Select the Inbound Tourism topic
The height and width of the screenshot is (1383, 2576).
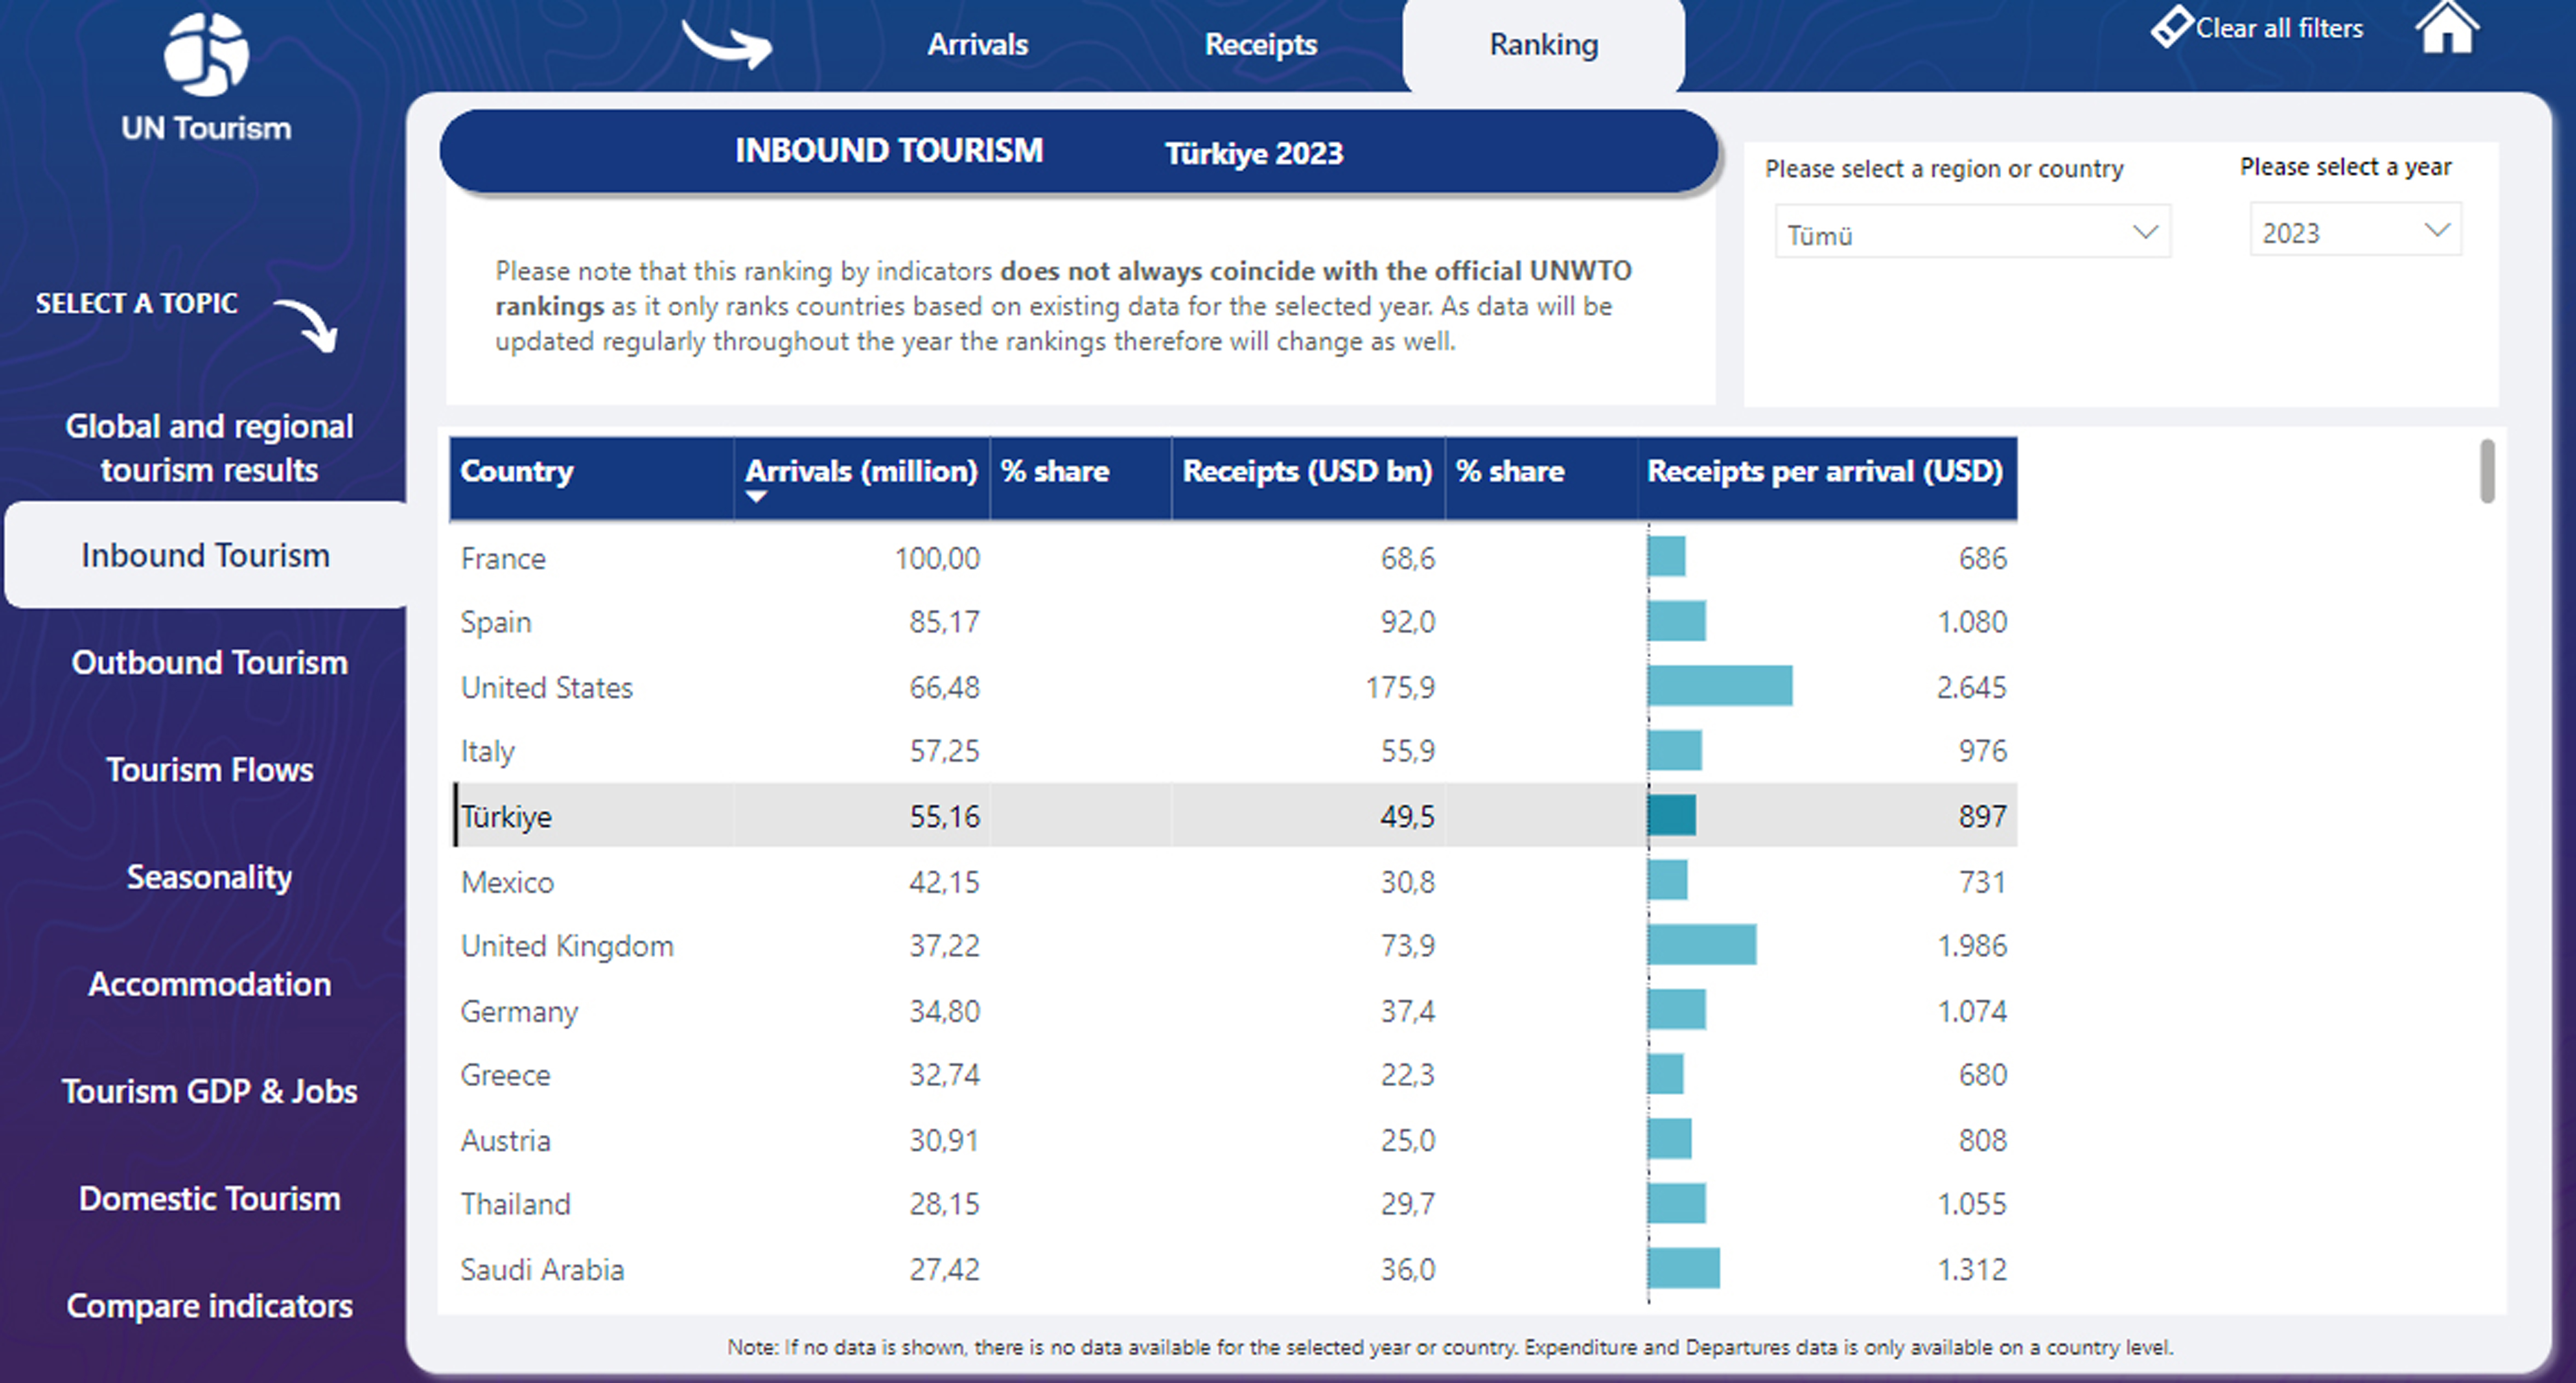(x=206, y=555)
